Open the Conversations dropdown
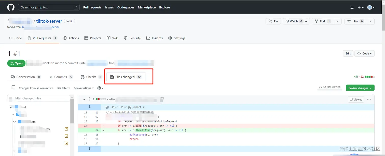This screenshot has width=385, height=156. (x=84, y=88)
